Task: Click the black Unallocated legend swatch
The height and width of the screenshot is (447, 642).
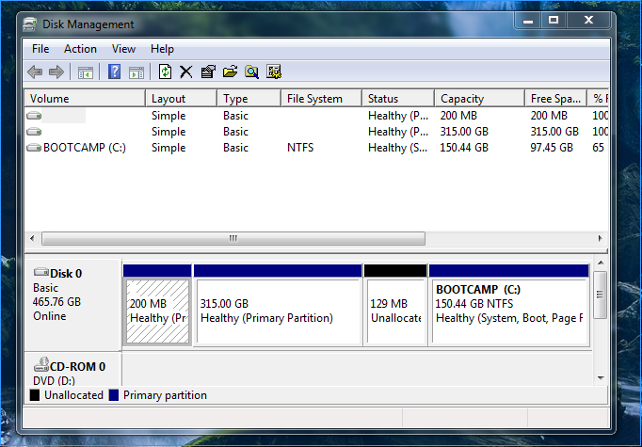Action: click(35, 395)
